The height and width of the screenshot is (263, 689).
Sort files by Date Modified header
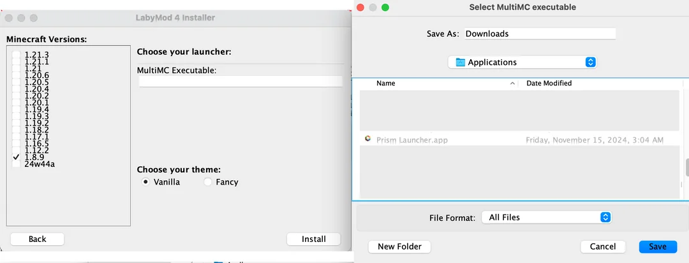tap(549, 83)
